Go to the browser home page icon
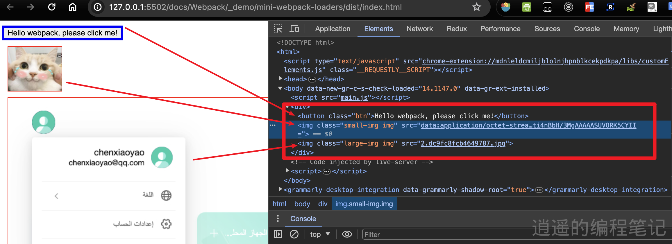The image size is (672, 244). (73, 7)
